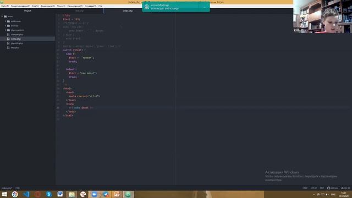The image size is (352, 198).
Task: Click the echo $test line in body
Action: pyautogui.click(x=81, y=108)
